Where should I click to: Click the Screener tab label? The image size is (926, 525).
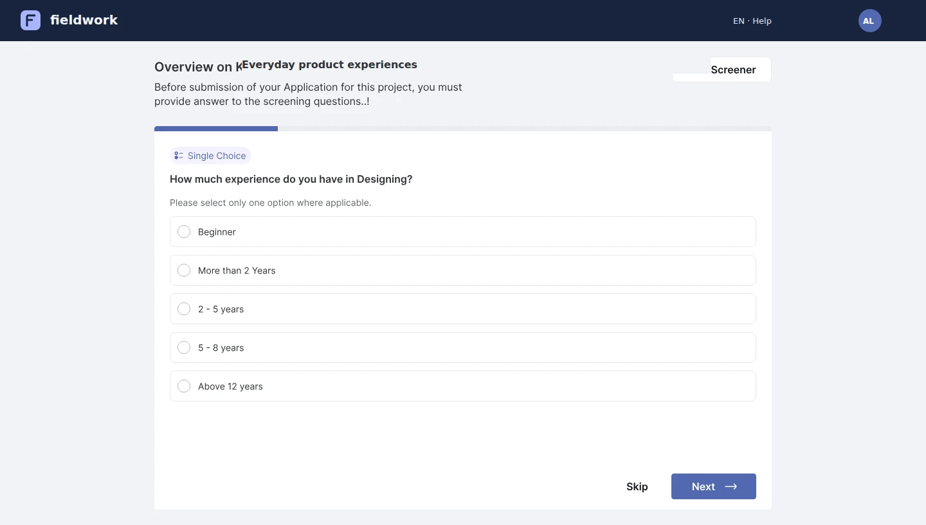pos(733,70)
